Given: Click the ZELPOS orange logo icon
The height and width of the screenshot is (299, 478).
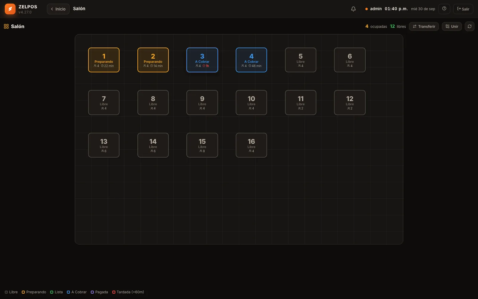Looking at the screenshot, I should [10, 9].
